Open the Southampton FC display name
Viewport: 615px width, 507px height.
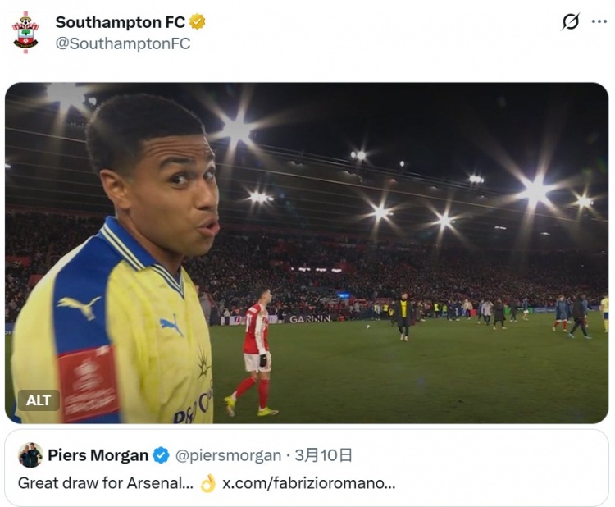(120, 22)
